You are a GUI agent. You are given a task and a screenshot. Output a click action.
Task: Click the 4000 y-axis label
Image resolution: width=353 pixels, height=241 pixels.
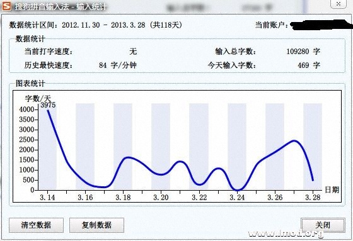point(26,109)
